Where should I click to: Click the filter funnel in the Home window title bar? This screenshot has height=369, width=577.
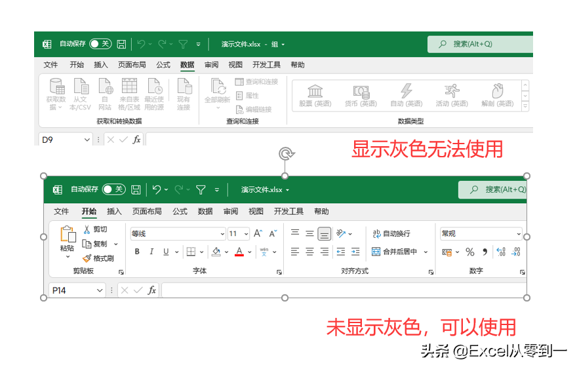pyautogui.click(x=201, y=190)
